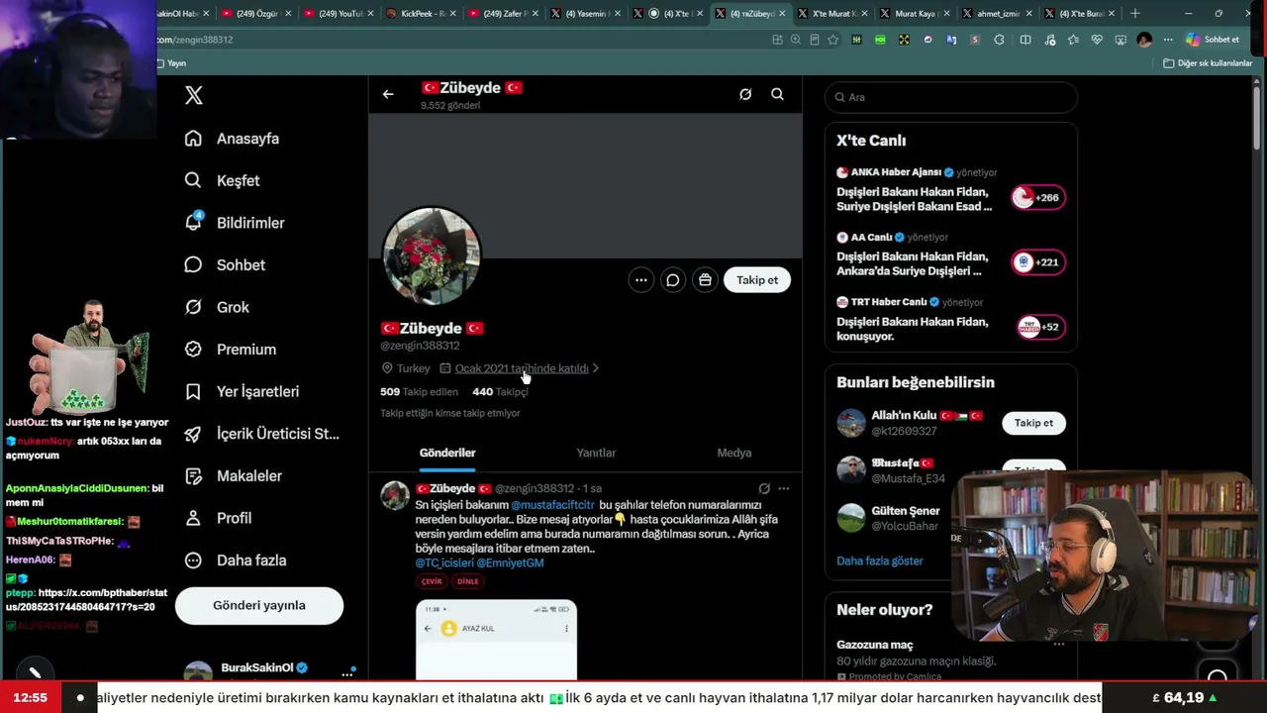Open the 440 Takipçi followers list
1267x713 pixels.
(500, 391)
